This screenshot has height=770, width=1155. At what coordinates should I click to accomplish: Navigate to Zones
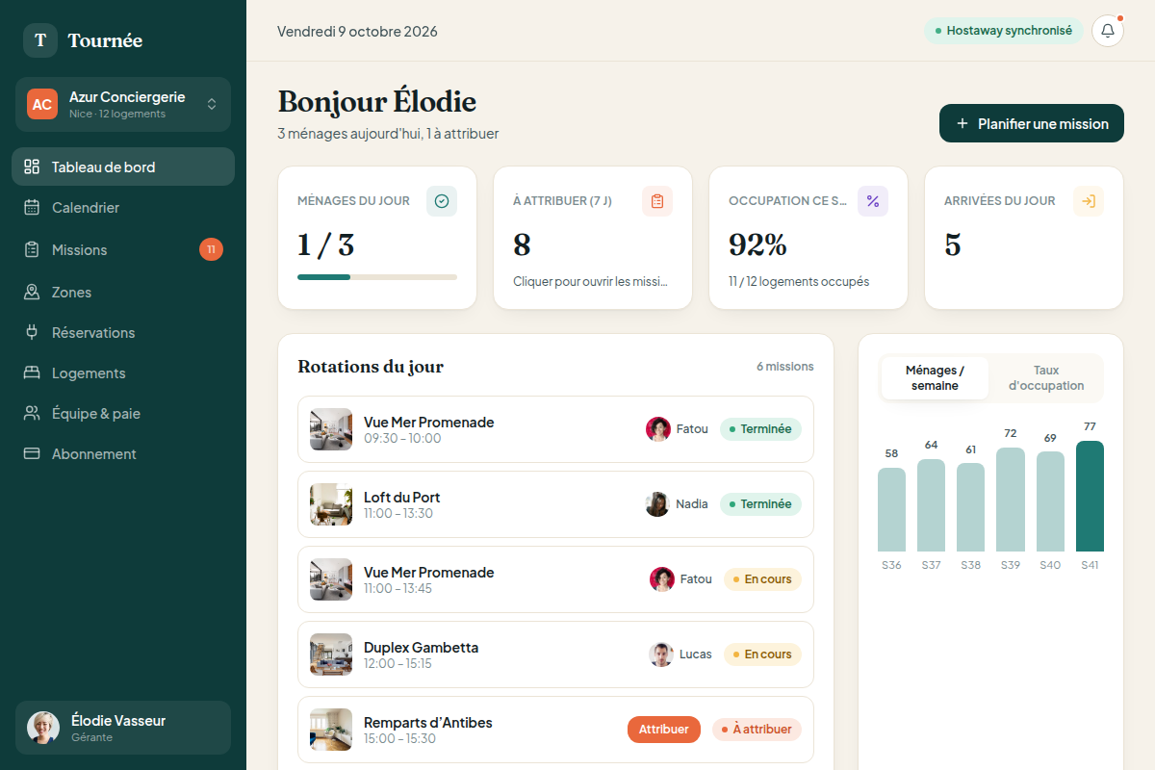click(123, 292)
